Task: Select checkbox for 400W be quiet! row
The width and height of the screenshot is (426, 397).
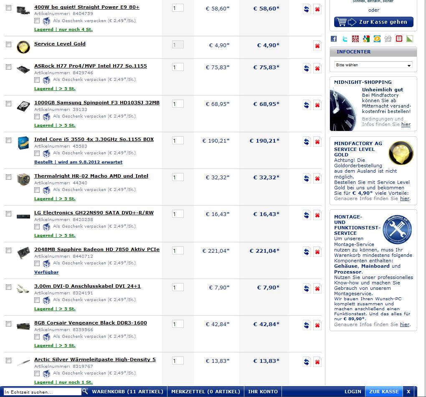Action: pyautogui.click(x=9, y=8)
